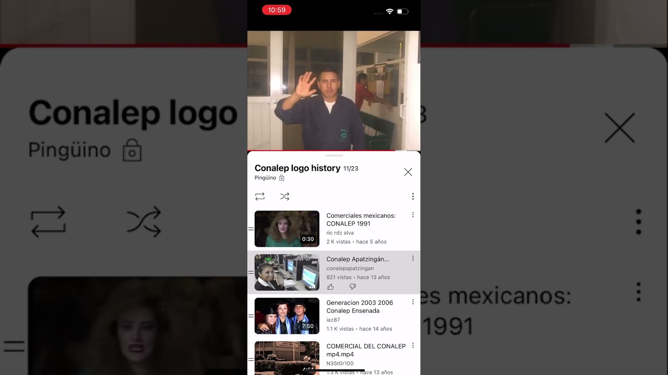The image size is (668, 375).
Task: Click the grabber handle atop the playlist sheet
Action: click(x=334, y=155)
